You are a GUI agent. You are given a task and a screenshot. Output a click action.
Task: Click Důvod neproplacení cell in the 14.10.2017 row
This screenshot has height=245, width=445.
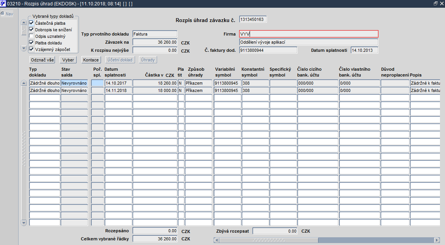(395, 83)
